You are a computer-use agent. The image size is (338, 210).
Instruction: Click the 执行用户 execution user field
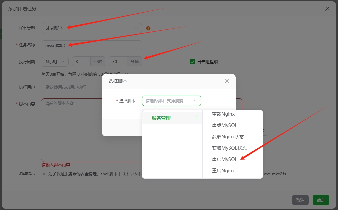72,87
